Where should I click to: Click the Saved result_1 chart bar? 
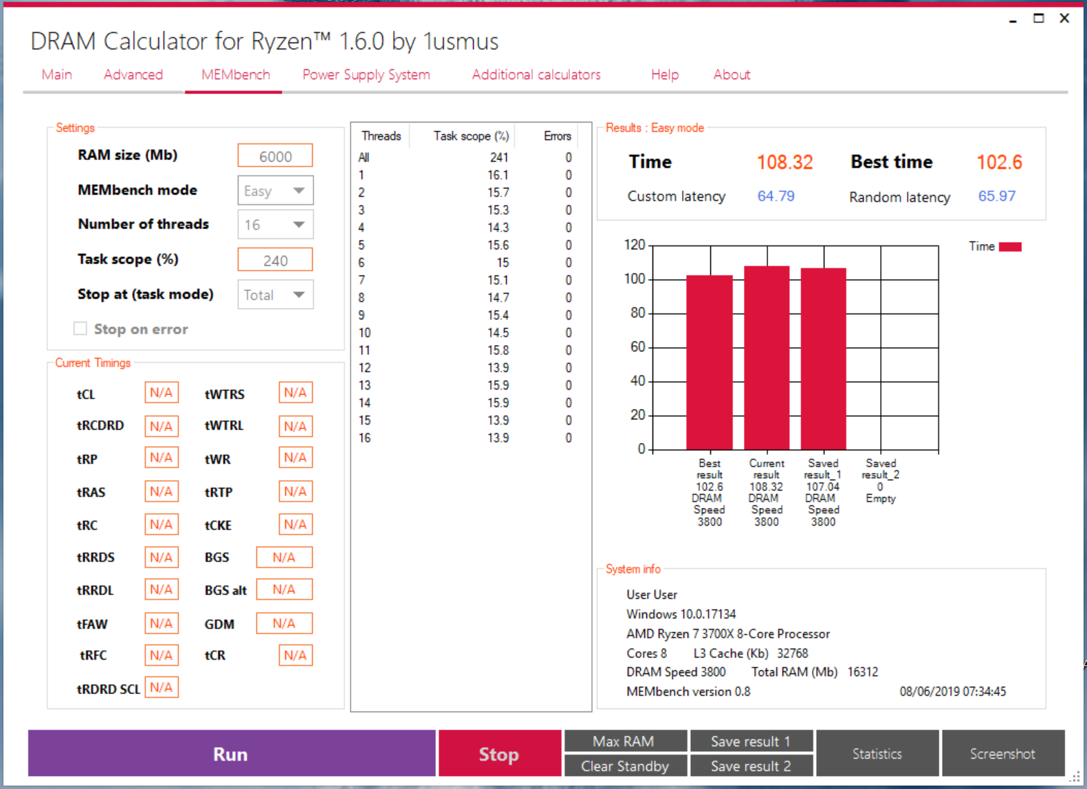[x=824, y=359]
